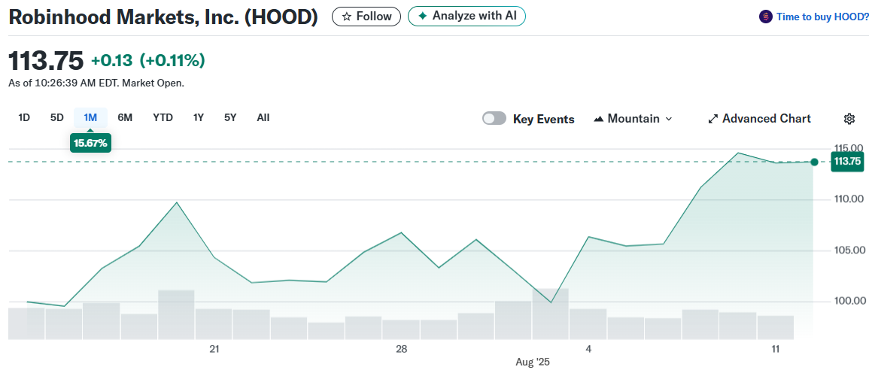Switch to the 6M time range
This screenshot has height=370, width=872.
coord(125,118)
